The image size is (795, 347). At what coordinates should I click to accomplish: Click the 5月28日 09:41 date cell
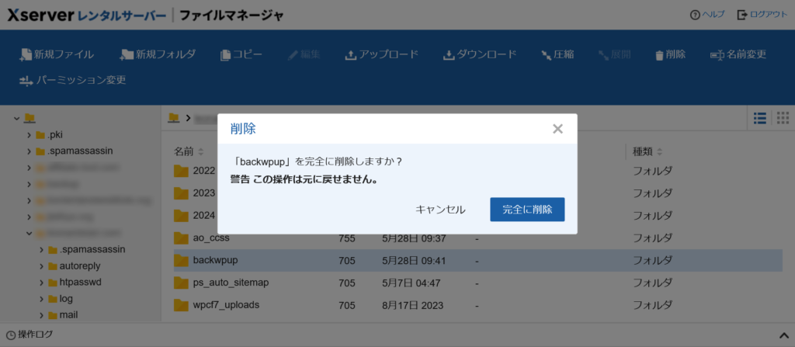413,261
